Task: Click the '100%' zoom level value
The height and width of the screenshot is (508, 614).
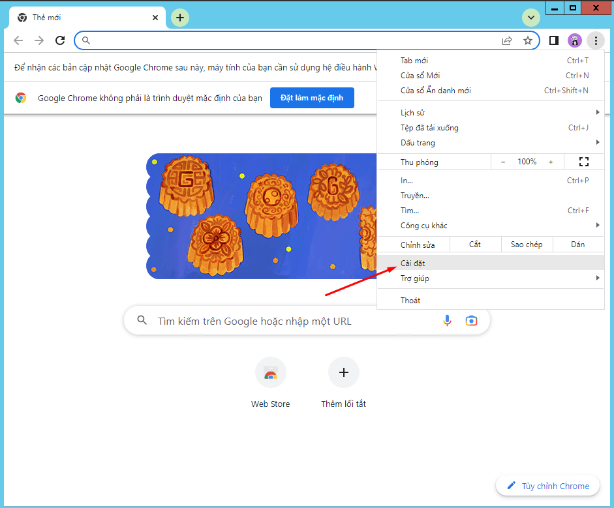Action: (527, 162)
